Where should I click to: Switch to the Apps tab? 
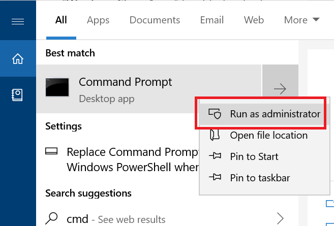coord(98,20)
